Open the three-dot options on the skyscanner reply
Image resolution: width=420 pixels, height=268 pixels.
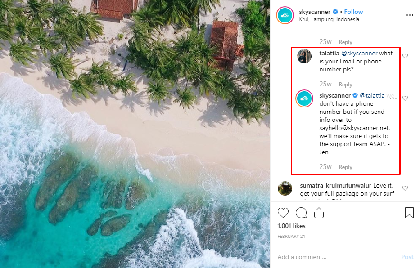393,98
